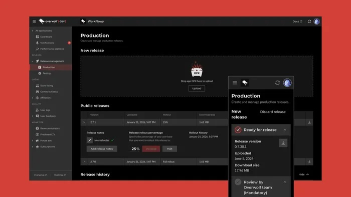
Task: Expand the House ads sidebar item
Action: pos(33,140)
